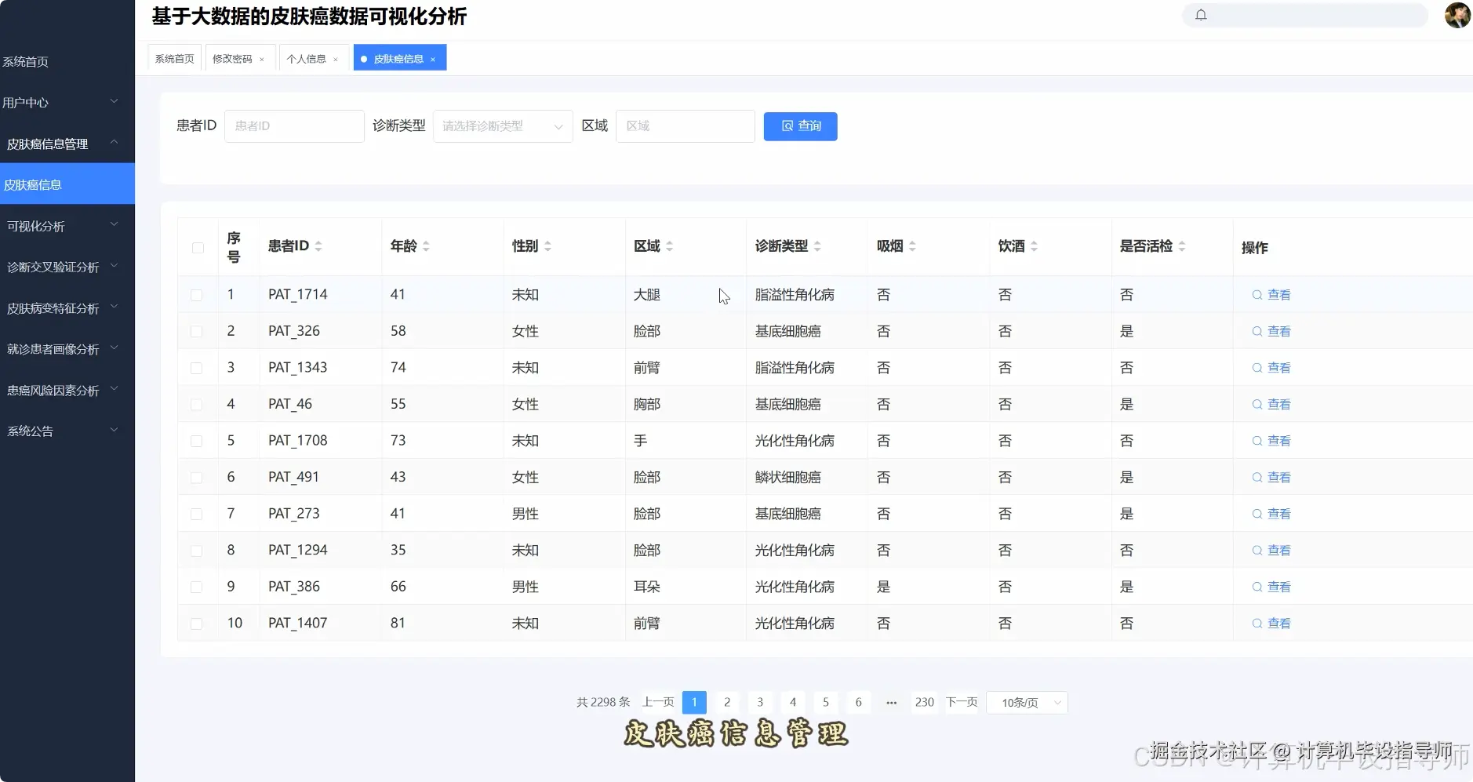
Task: Sort by 患者ID using its sort arrows
Action: (x=318, y=246)
